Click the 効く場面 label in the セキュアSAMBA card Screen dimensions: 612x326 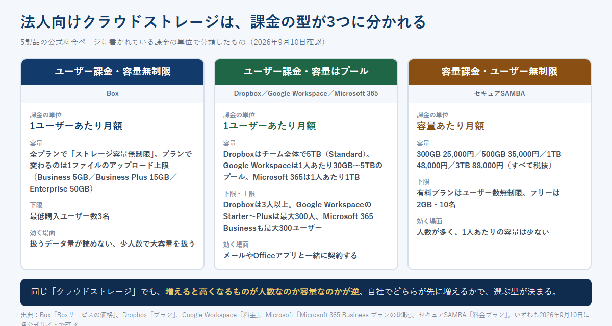pyautogui.click(x=429, y=221)
